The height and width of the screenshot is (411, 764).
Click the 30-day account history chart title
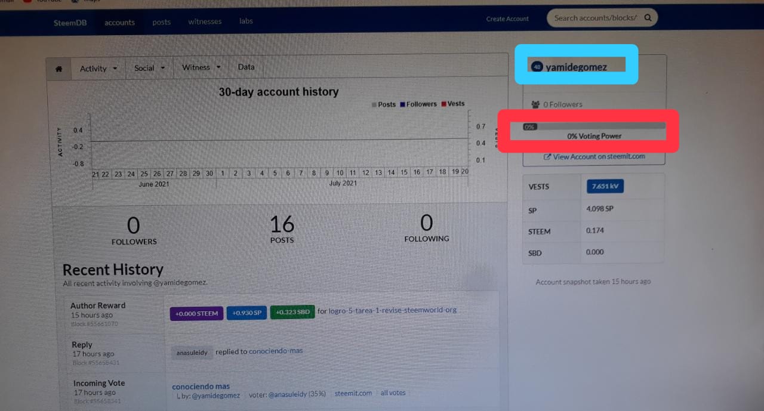(278, 92)
